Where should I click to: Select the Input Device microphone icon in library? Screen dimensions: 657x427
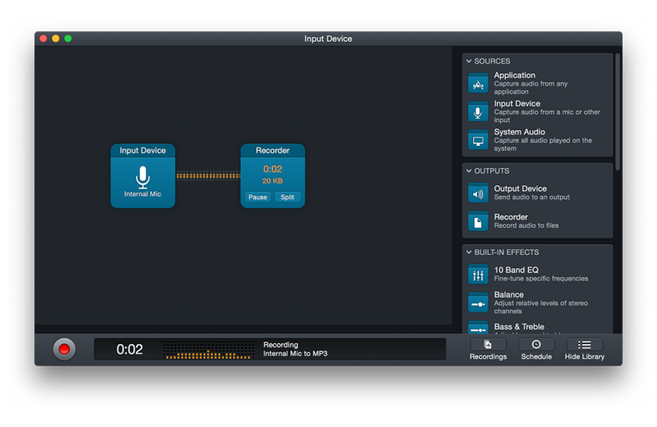click(478, 112)
